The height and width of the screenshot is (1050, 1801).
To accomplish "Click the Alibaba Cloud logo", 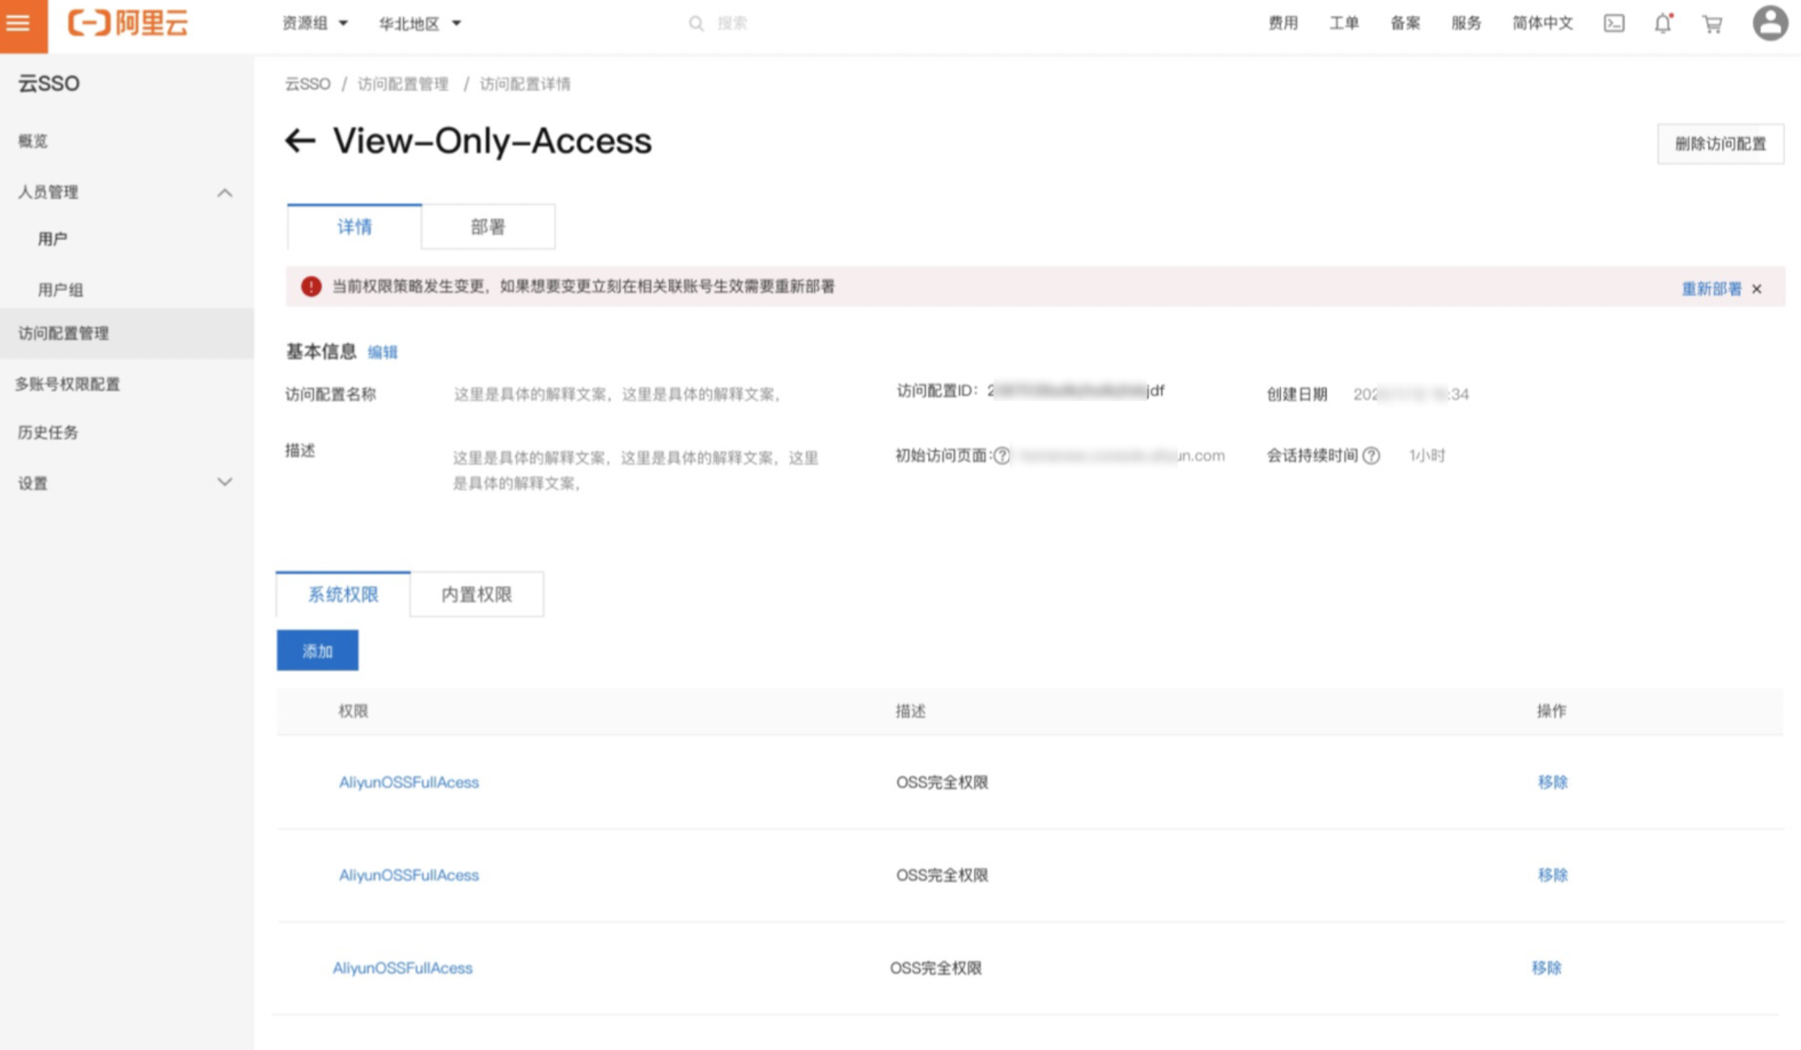I will point(129,24).
